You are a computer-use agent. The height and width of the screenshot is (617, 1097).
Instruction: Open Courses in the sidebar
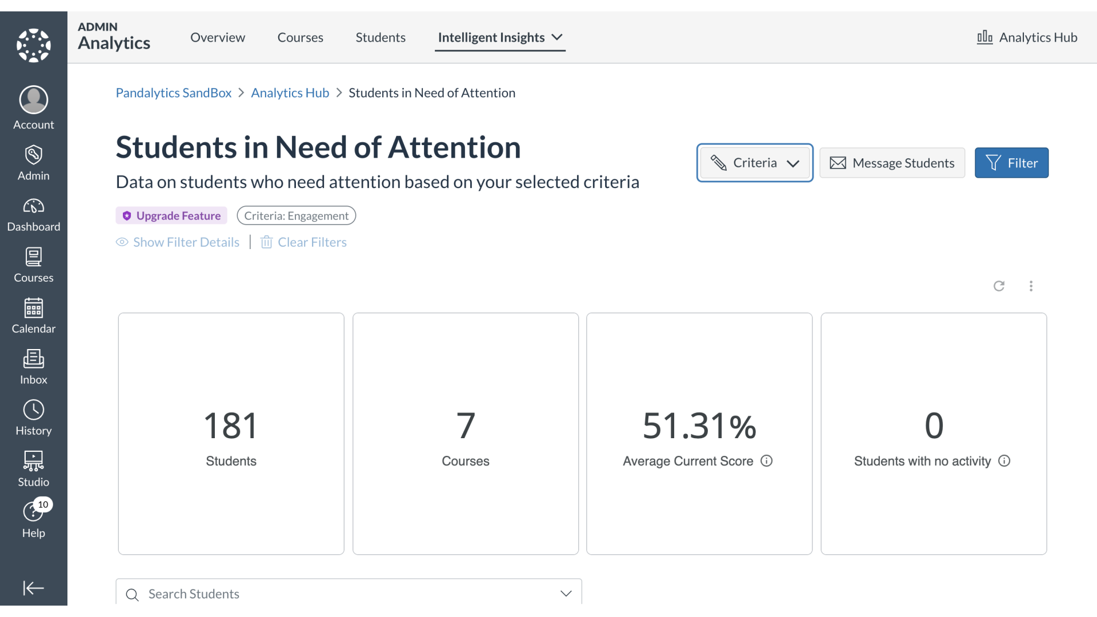pos(34,266)
